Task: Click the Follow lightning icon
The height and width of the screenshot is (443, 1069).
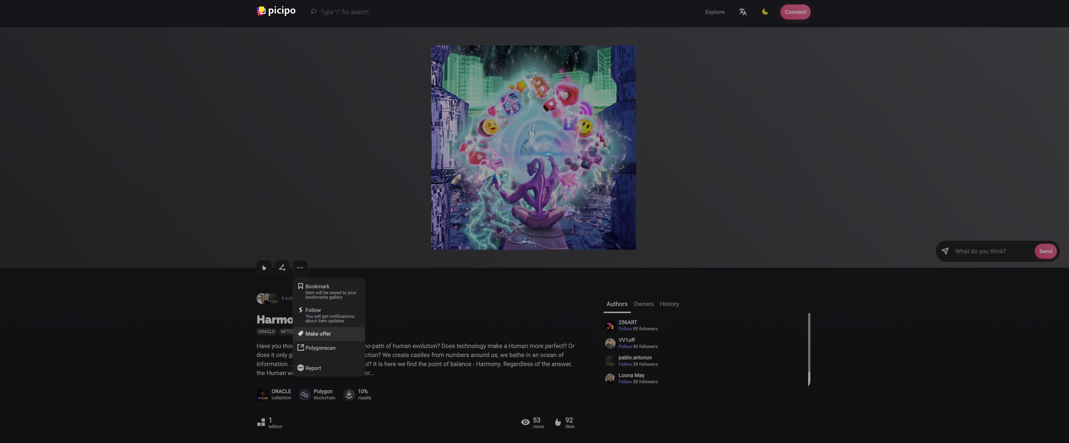Action: point(300,310)
